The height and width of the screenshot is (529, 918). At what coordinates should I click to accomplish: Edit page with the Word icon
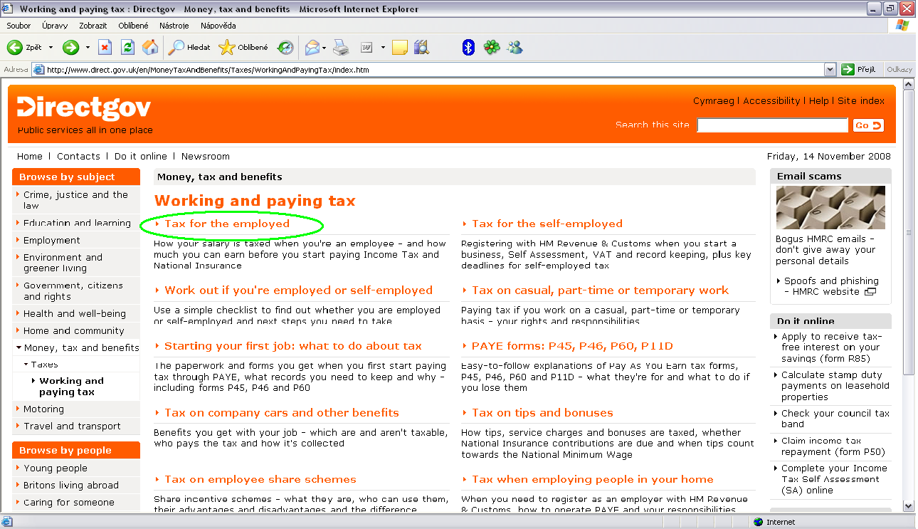tap(367, 48)
